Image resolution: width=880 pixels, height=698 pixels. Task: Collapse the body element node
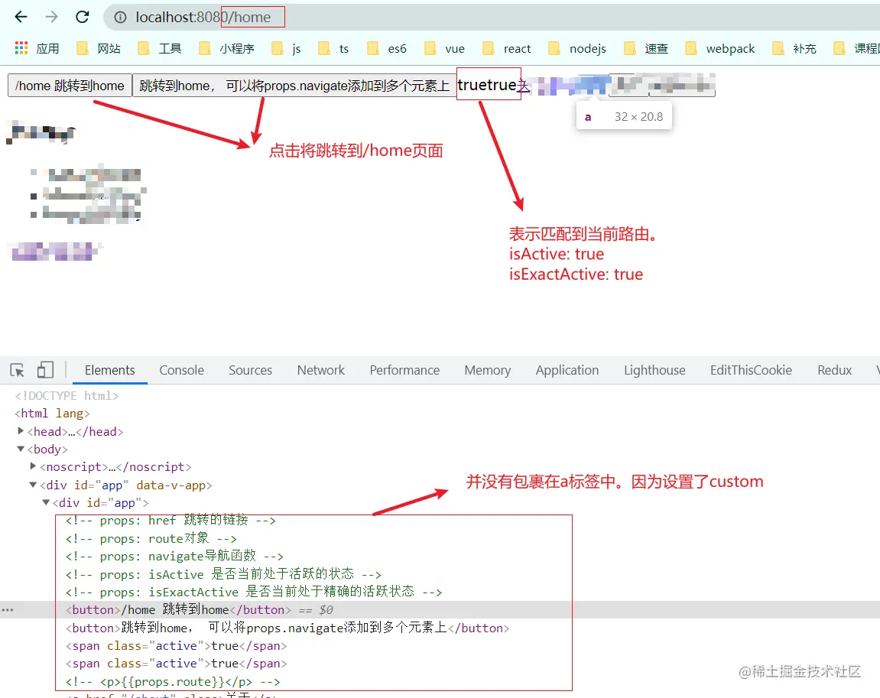click(21, 449)
